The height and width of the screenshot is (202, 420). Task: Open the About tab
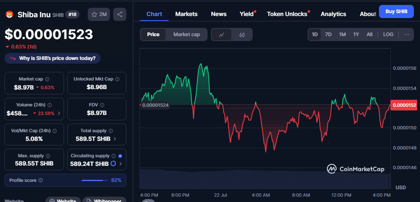[368, 14]
